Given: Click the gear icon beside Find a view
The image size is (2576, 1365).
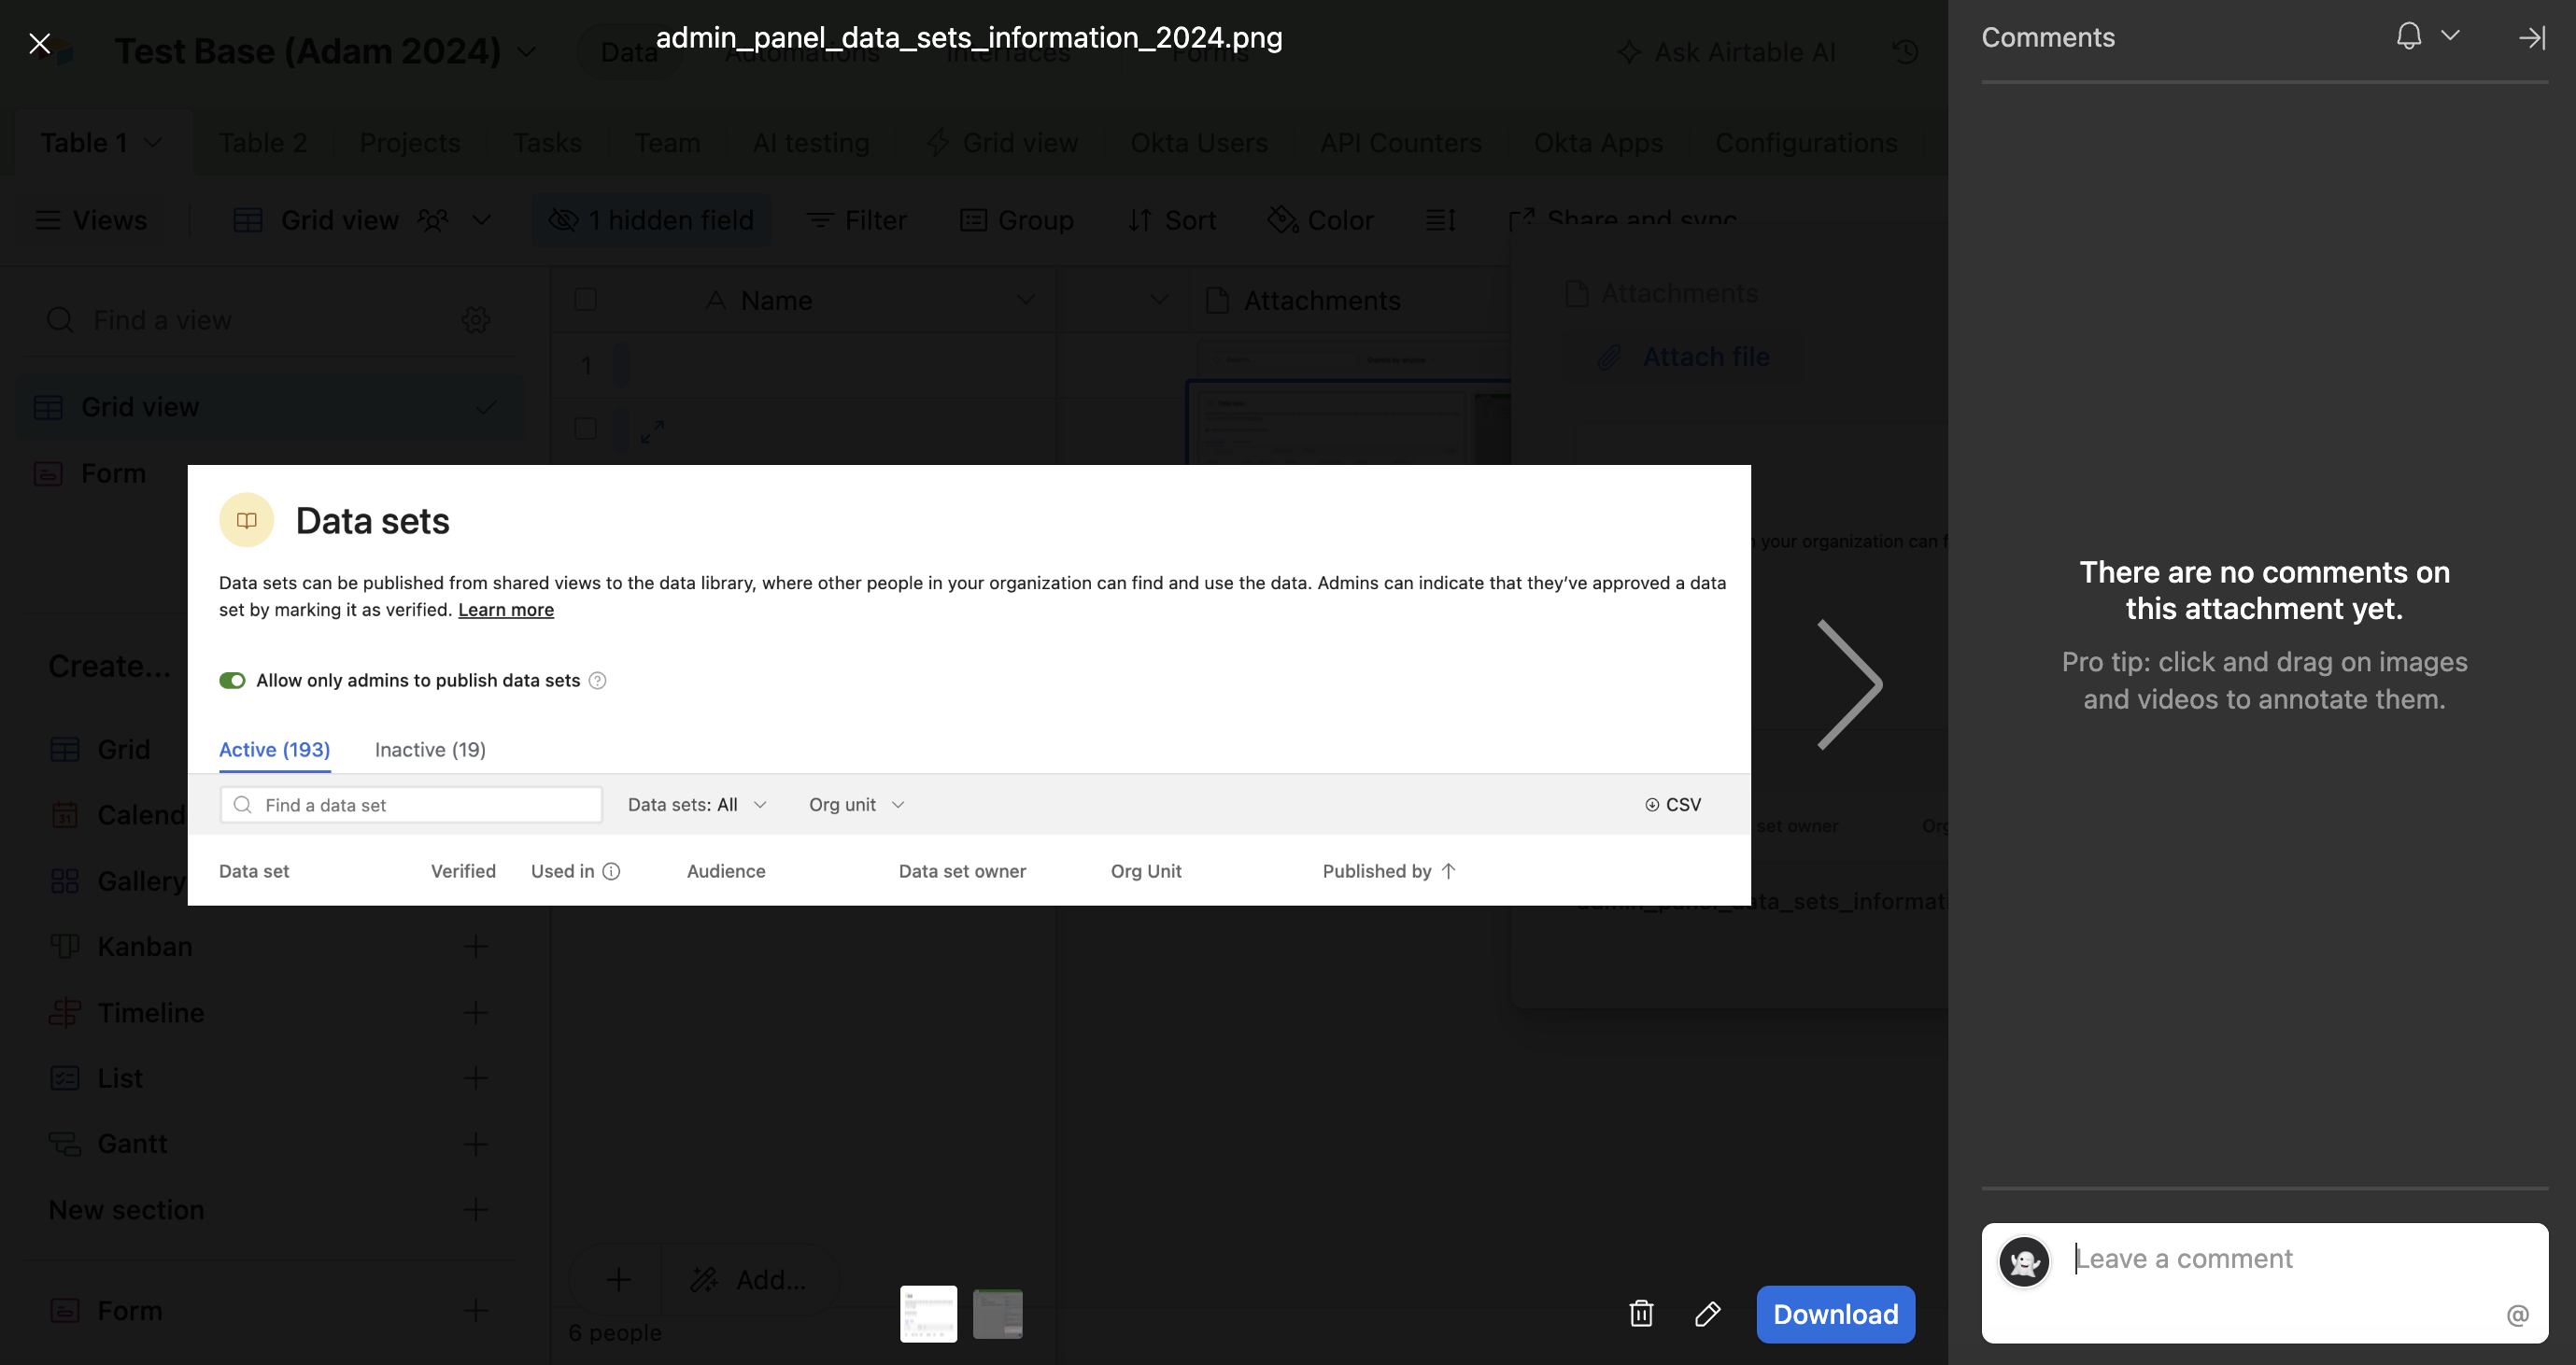Looking at the screenshot, I should point(476,319).
